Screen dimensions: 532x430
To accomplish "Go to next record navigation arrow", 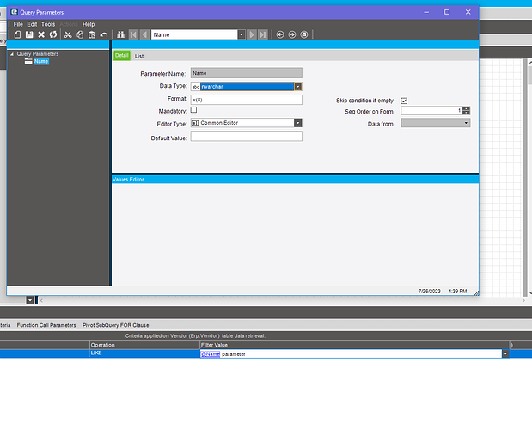I will 252,34.
